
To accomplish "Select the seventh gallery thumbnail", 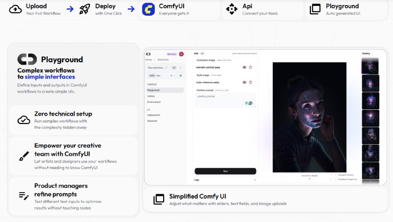I will [370, 171].
